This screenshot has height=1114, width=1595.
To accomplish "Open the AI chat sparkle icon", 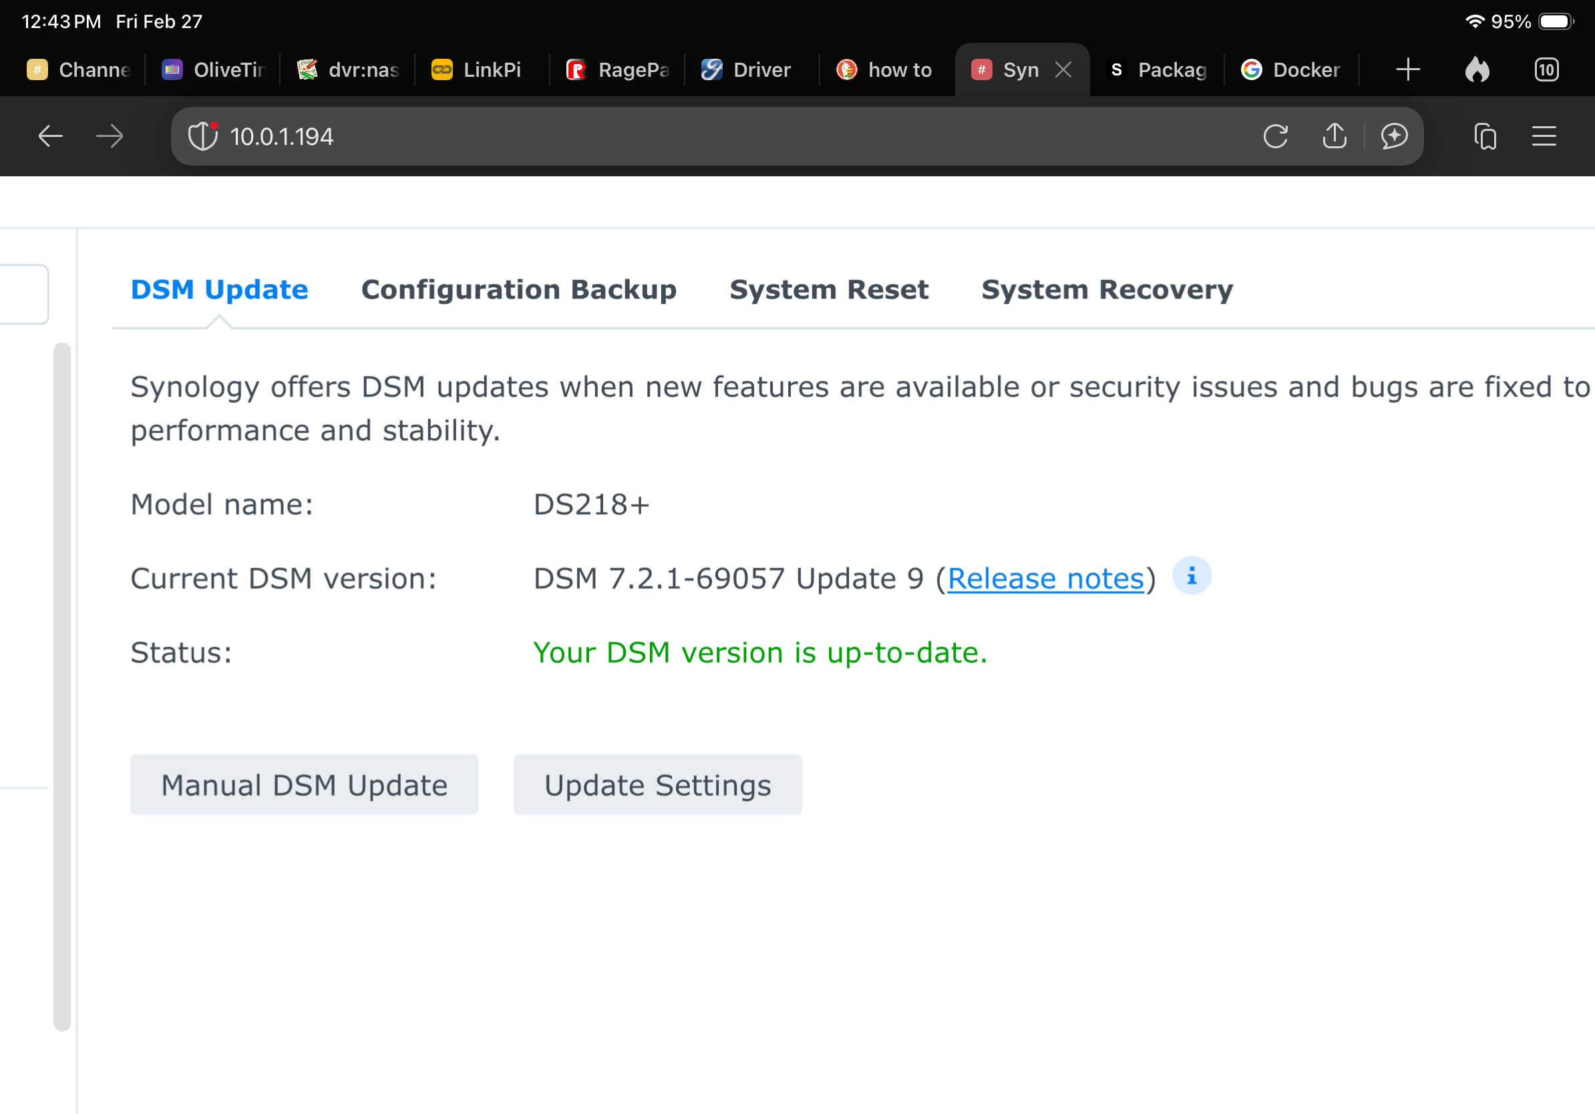I will coord(1393,136).
